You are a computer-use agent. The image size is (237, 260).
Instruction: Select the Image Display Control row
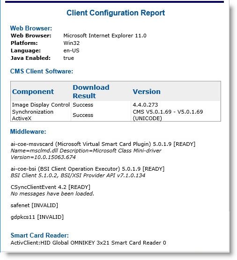116,105
